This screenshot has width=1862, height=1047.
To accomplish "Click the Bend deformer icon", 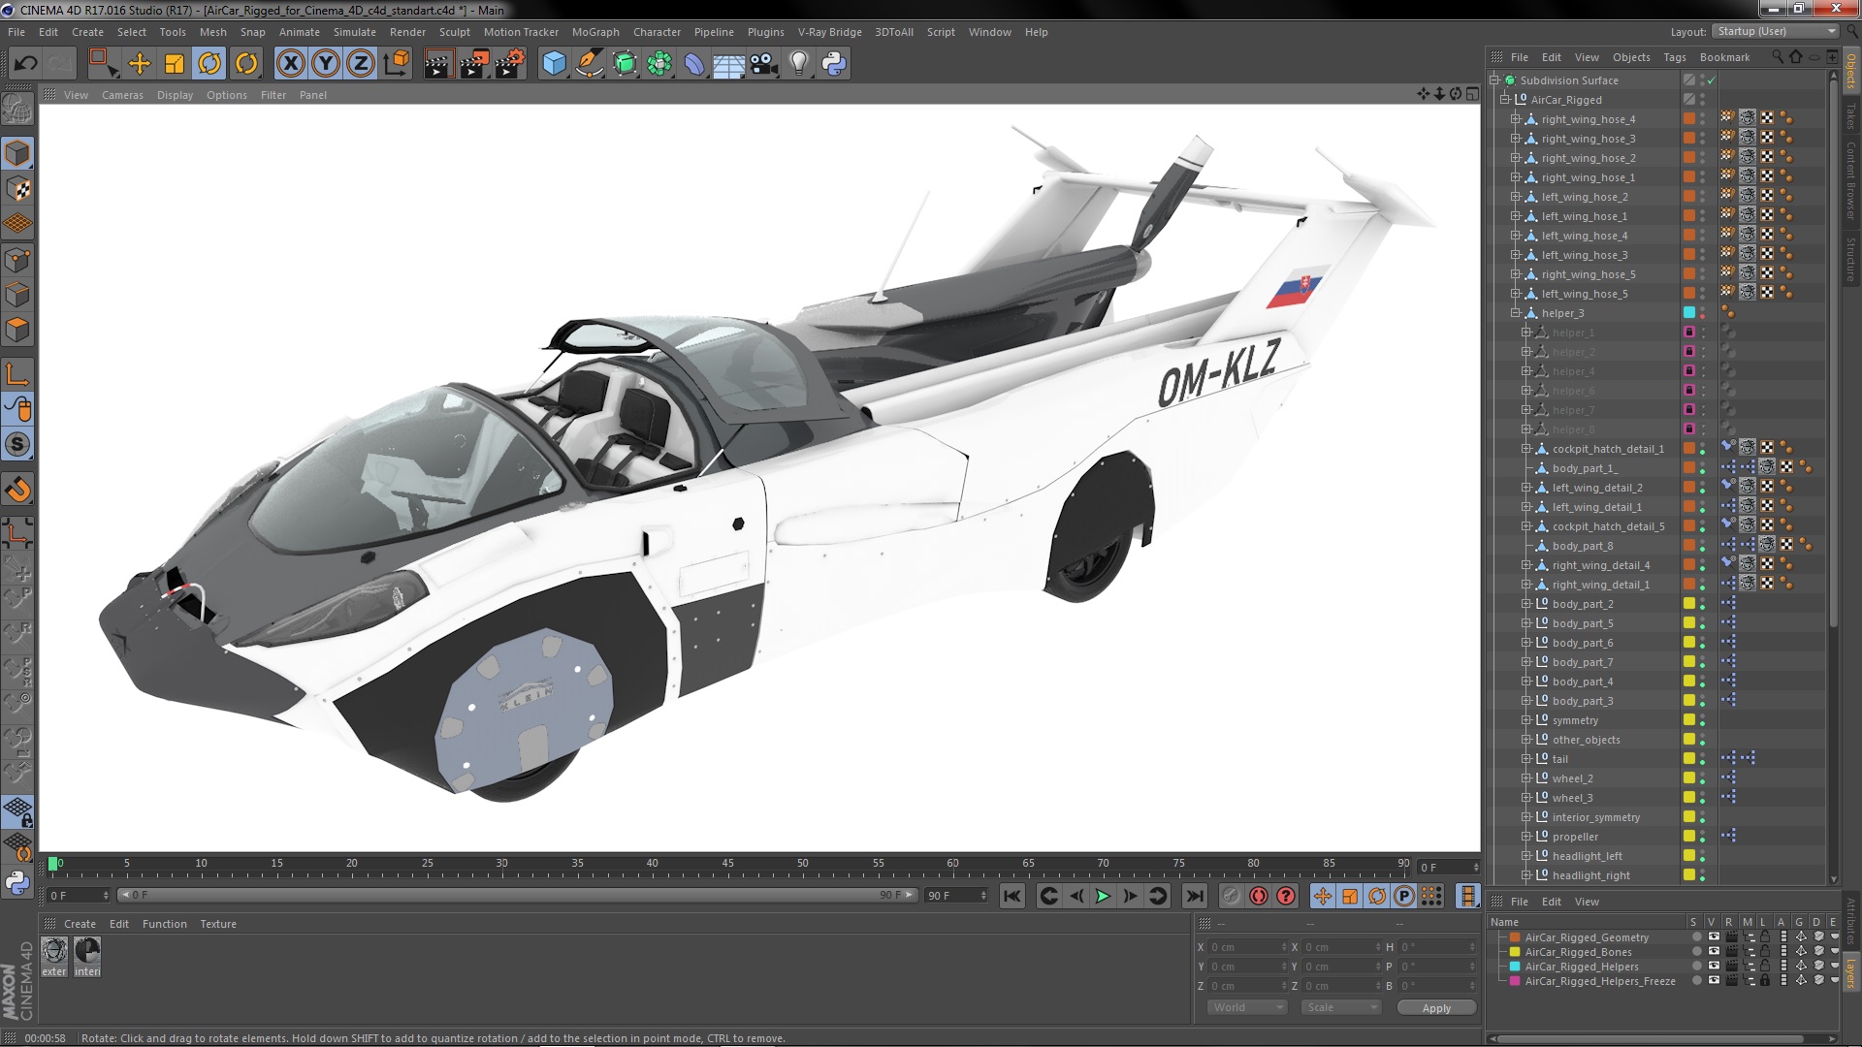I will 694,64.
